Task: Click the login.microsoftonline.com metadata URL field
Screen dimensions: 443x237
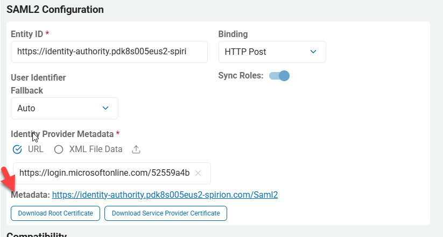Action: click(104, 173)
